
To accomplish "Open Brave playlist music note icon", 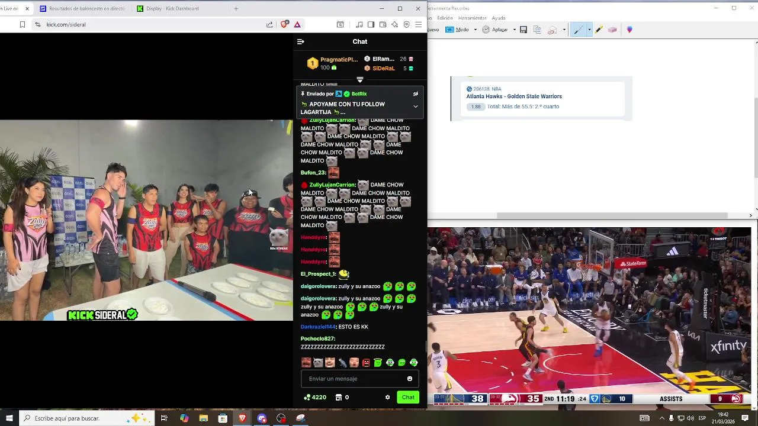I will (359, 24).
